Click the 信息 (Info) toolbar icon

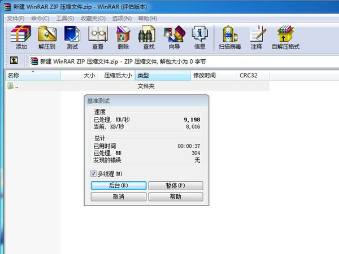pos(199,34)
